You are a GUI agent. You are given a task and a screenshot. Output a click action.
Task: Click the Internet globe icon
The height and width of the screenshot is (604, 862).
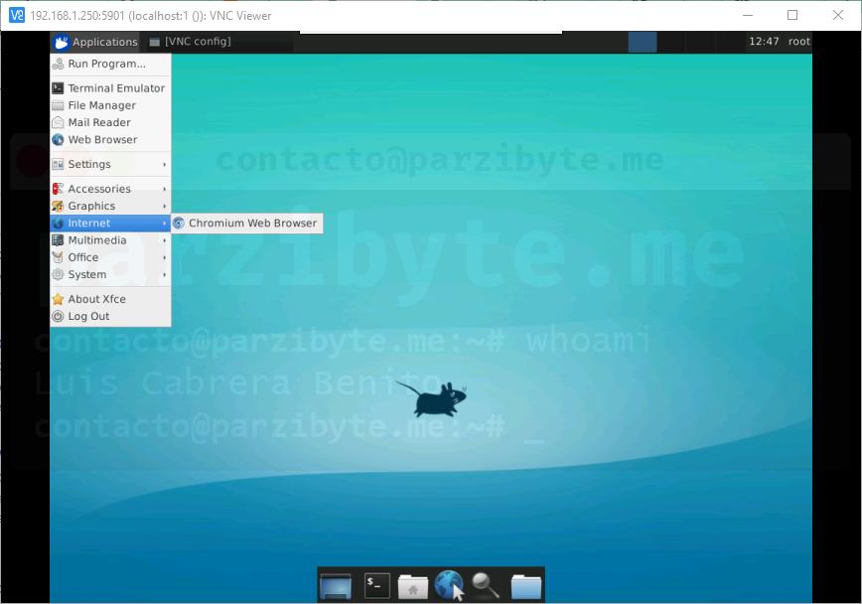pyautogui.click(x=58, y=224)
